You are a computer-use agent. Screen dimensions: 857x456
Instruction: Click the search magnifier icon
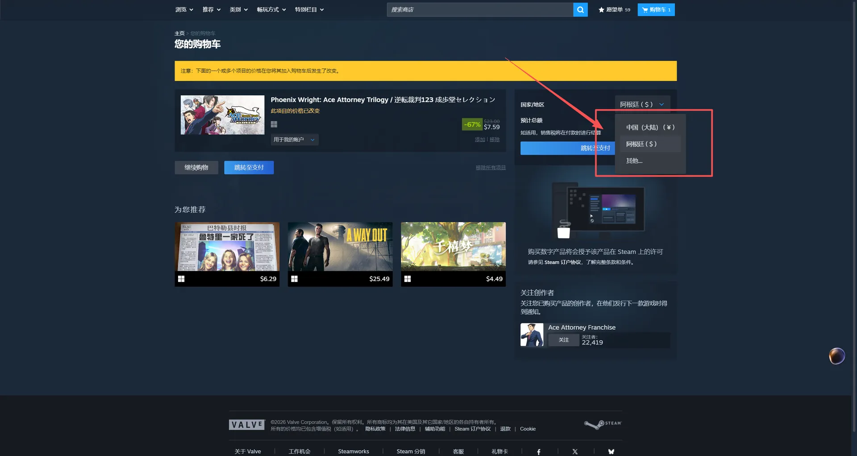580,9
